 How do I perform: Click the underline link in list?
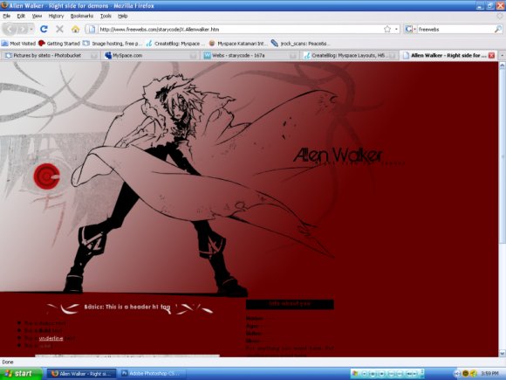51,338
